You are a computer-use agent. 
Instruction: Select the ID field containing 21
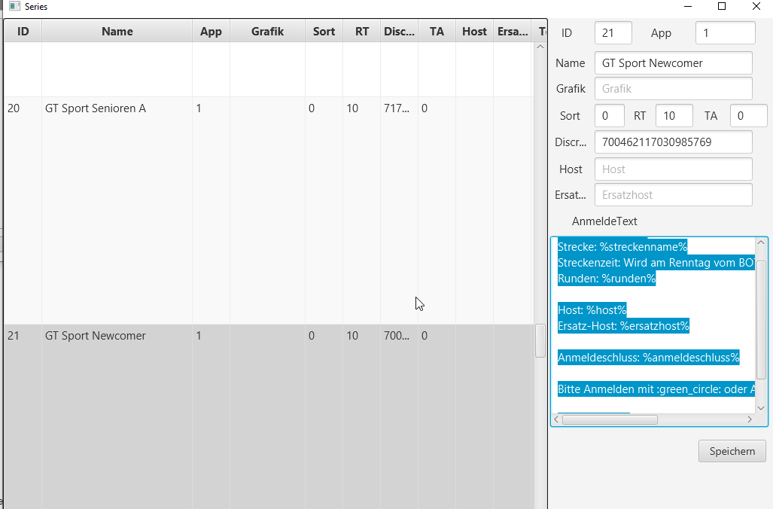(x=613, y=33)
